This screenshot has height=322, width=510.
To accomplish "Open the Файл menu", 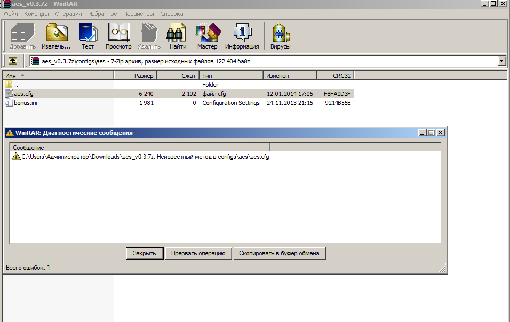I will [11, 14].
